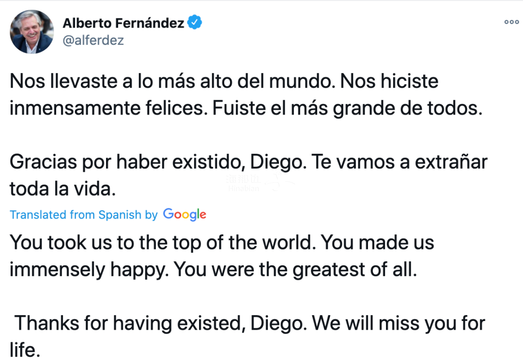Image resolution: width=523 pixels, height=364 pixels.
Task: Click the phrase 'Fuiste el más grande de todos'
Action: [347, 108]
